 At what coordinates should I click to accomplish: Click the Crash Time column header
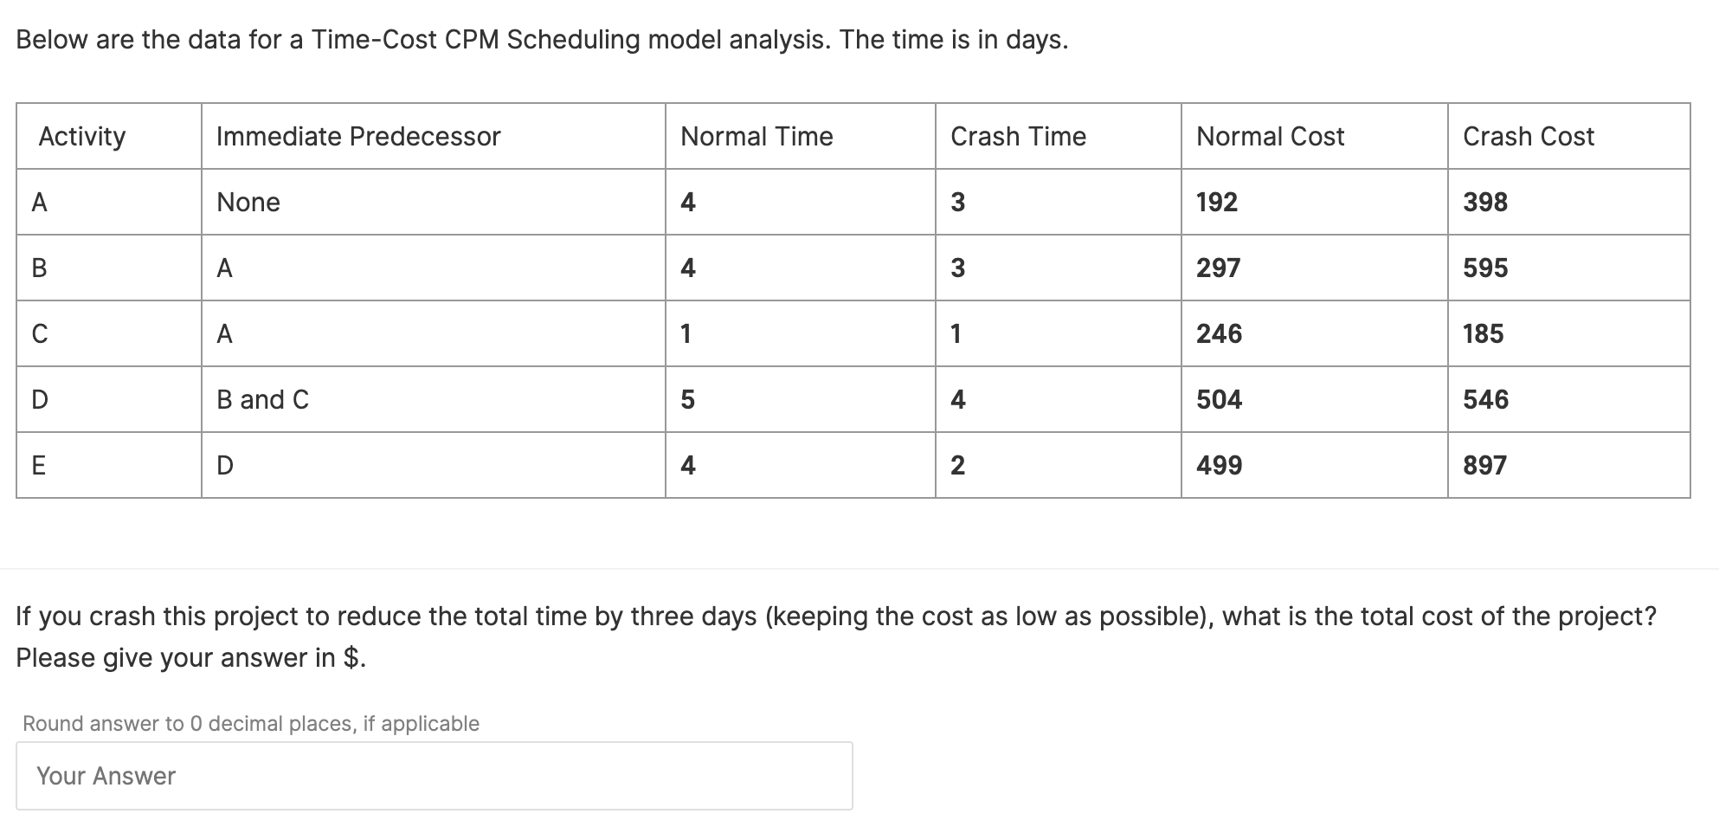pyautogui.click(x=1018, y=136)
